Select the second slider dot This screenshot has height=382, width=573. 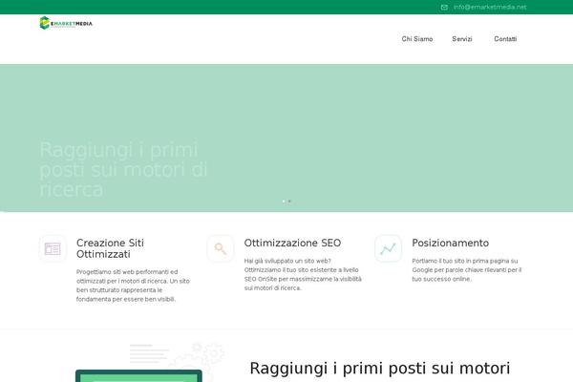point(289,202)
